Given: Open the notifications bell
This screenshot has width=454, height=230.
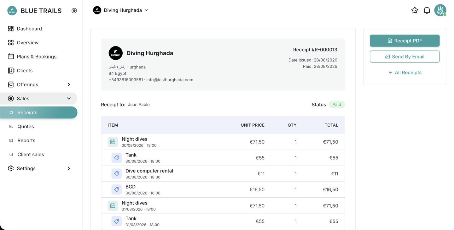Looking at the screenshot, I should pos(427,10).
